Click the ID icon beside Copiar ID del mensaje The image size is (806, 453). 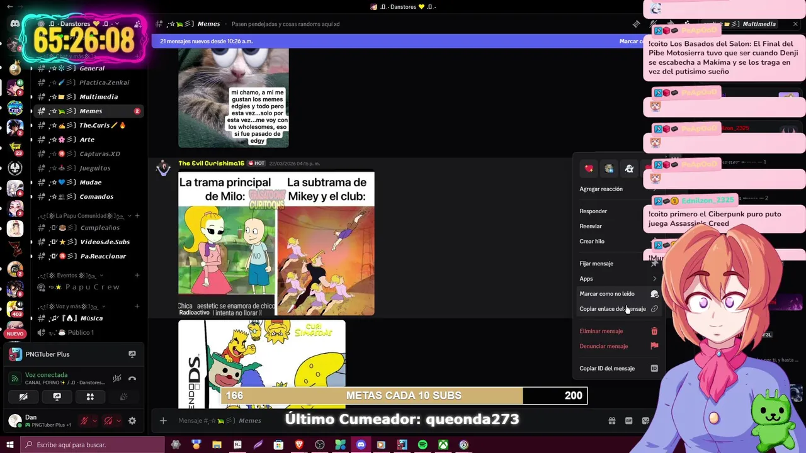[654, 369]
